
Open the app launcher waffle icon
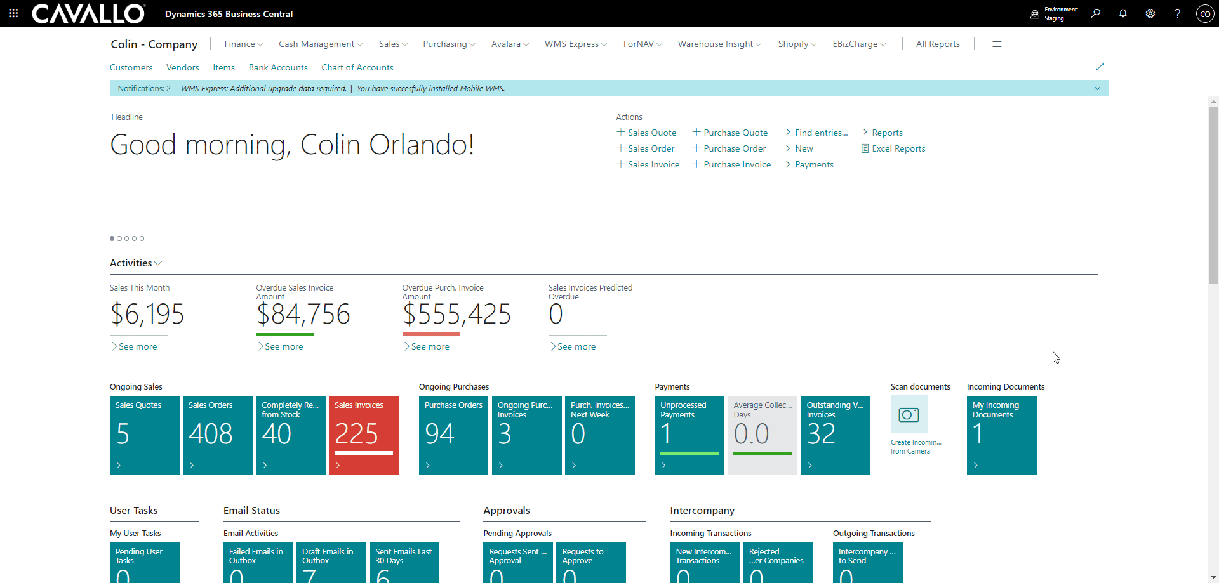coord(13,13)
